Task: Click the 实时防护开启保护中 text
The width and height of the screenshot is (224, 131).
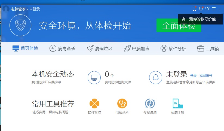Action: 46,82
